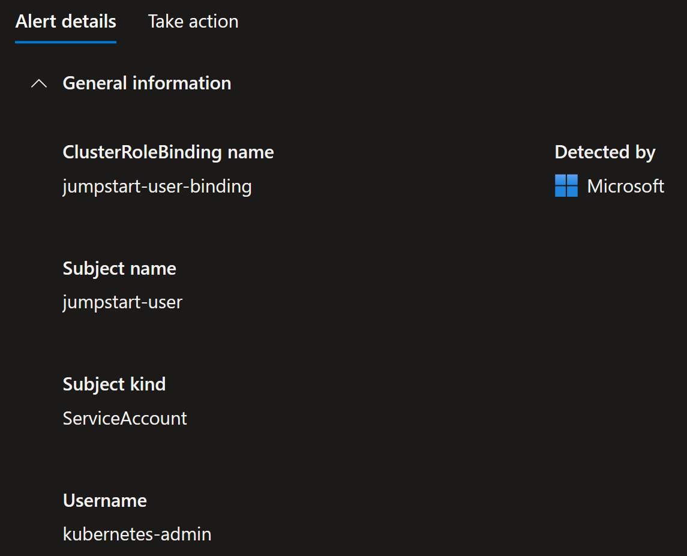The width and height of the screenshot is (687, 556).
Task: Click the blue underline beneath Alert details
Action: (66, 42)
